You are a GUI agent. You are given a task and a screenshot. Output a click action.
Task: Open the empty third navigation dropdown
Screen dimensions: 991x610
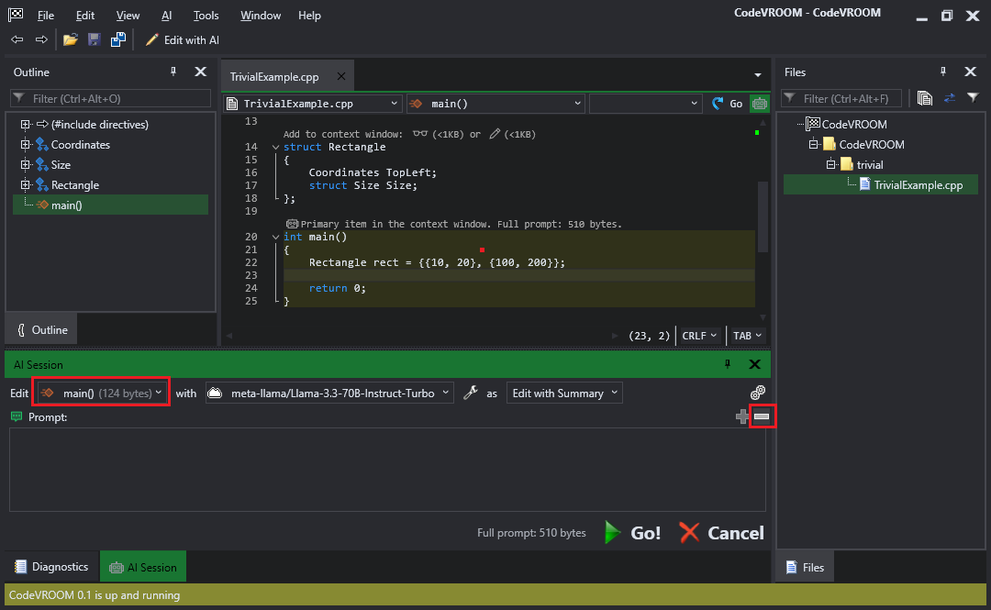point(645,104)
